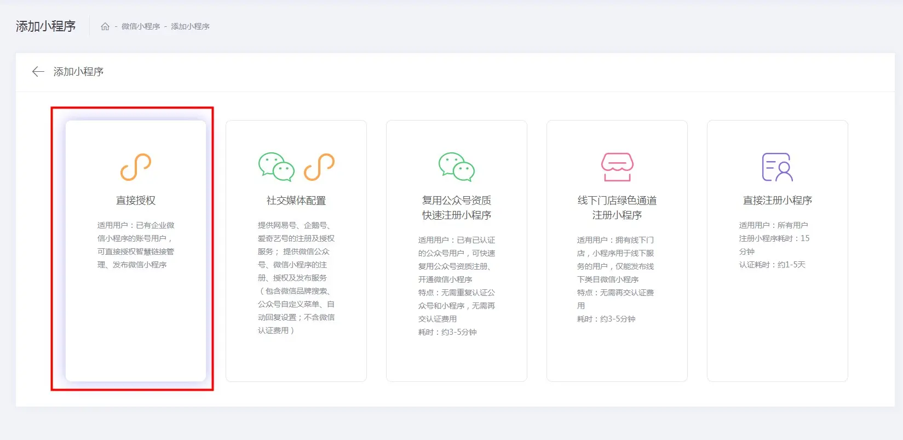Screen dimensions: 903x440
Task: Click the WeChat icon on 复用公众号资质 card
Action: (456, 167)
